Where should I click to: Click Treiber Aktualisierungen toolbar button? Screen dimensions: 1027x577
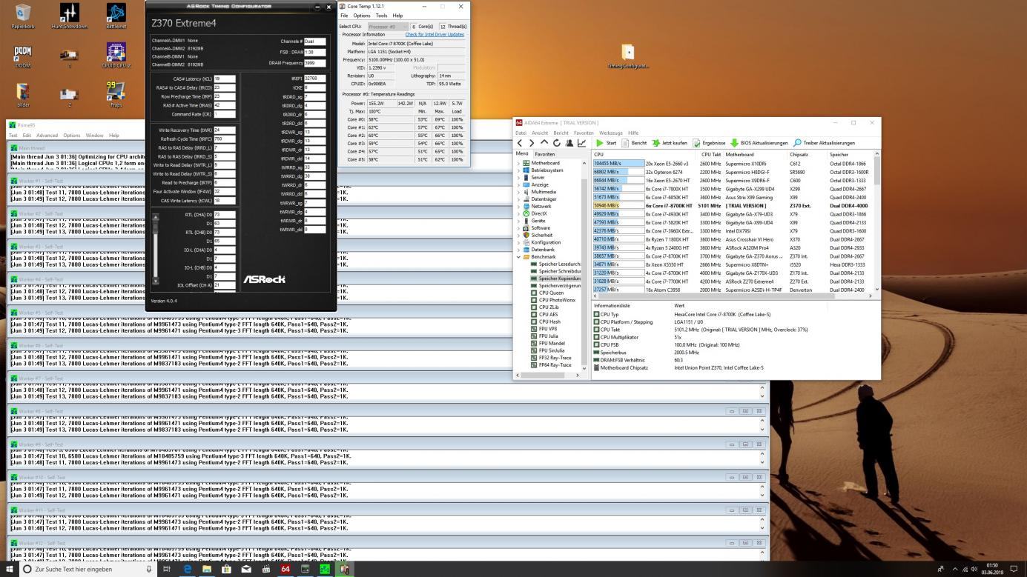click(x=824, y=143)
